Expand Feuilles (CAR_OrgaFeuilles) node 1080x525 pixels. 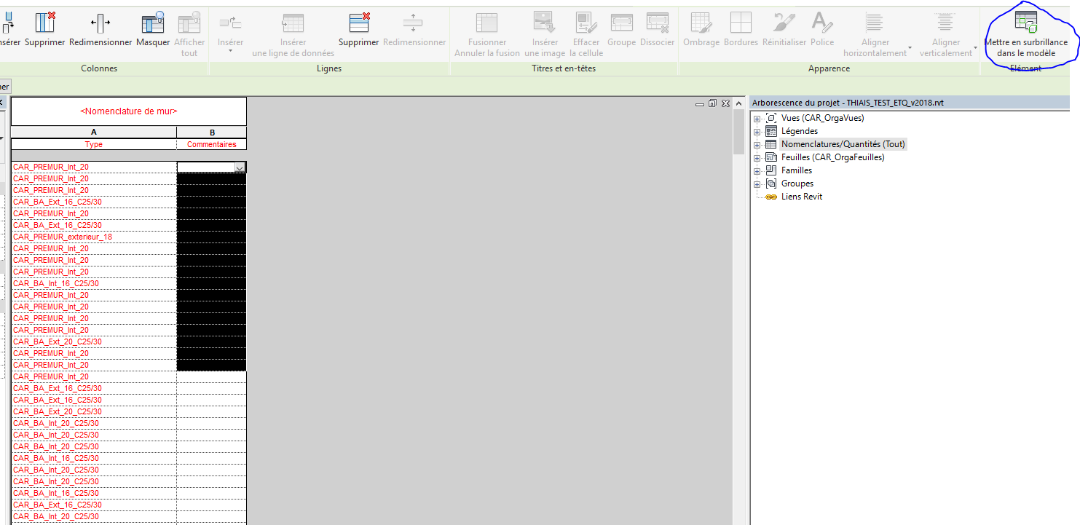[757, 158]
